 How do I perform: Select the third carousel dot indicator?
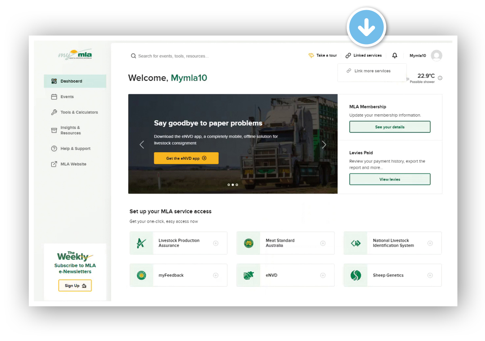coord(237,185)
